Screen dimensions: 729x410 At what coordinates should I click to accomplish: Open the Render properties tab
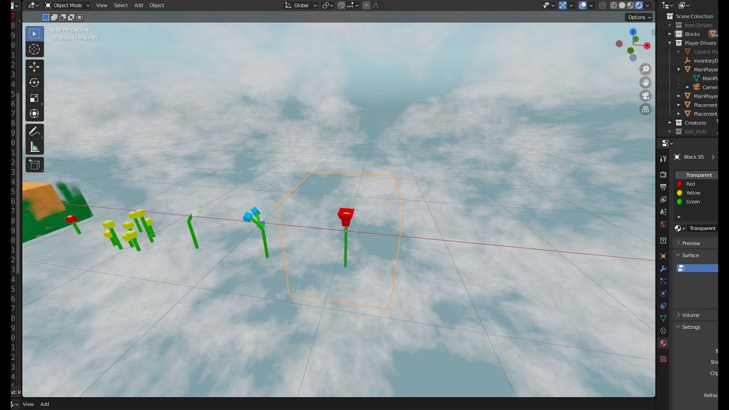pos(663,174)
